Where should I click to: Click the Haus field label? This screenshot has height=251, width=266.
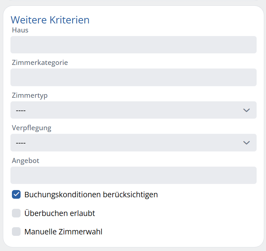tap(20, 30)
